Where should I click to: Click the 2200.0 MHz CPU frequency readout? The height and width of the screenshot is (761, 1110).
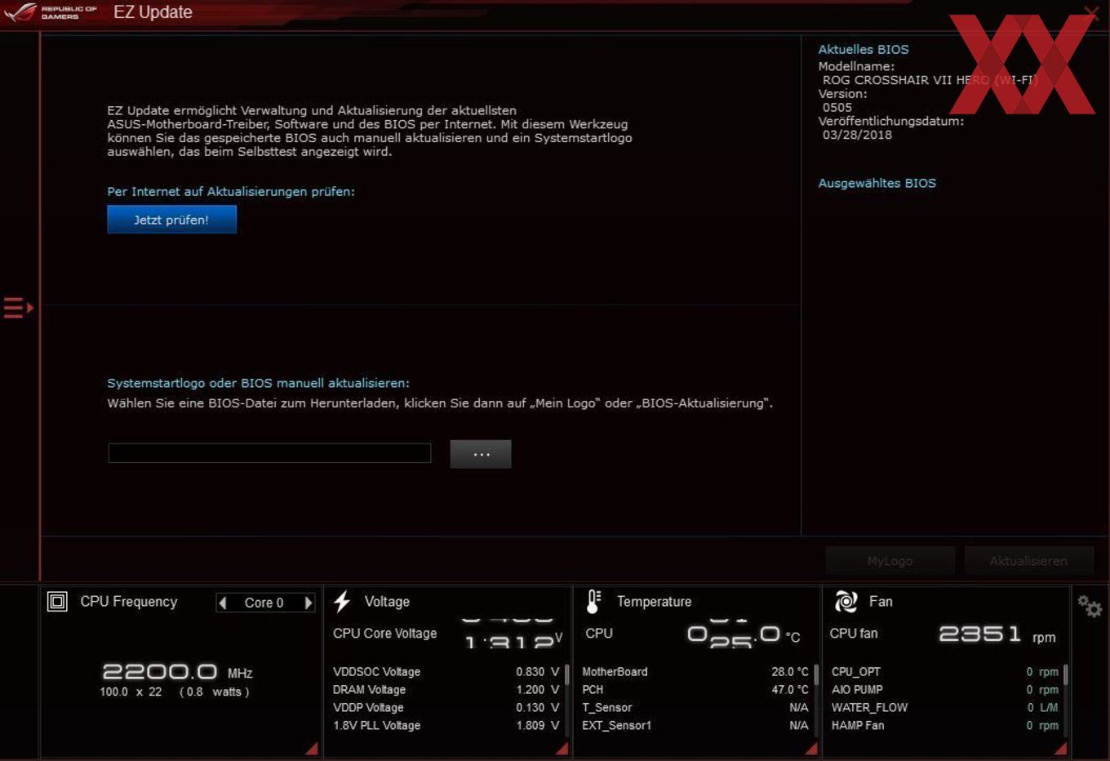177,672
